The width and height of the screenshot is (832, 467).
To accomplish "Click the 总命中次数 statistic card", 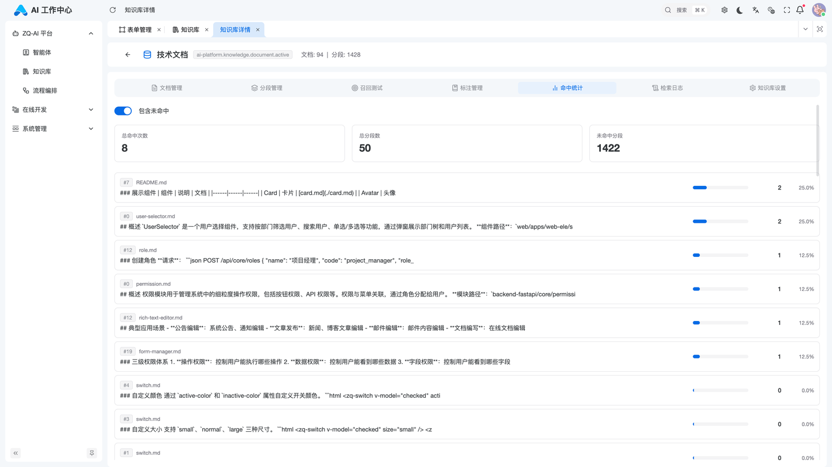I will [x=229, y=143].
